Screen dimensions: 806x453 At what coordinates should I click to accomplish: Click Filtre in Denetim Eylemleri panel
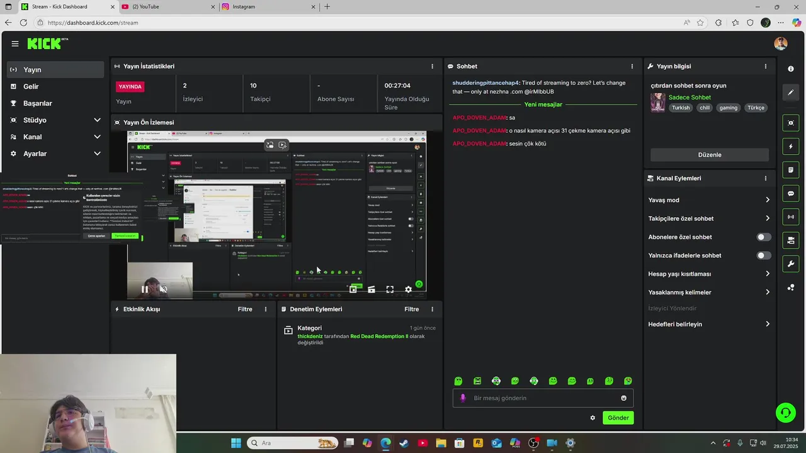pyautogui.click(x=412, y=309)
